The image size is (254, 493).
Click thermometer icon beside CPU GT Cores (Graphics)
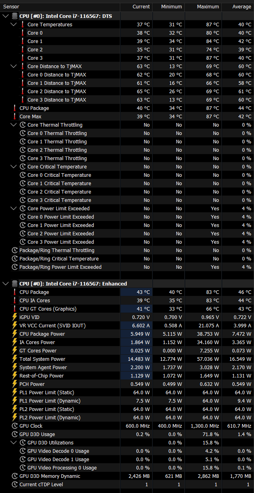(15, 309)
